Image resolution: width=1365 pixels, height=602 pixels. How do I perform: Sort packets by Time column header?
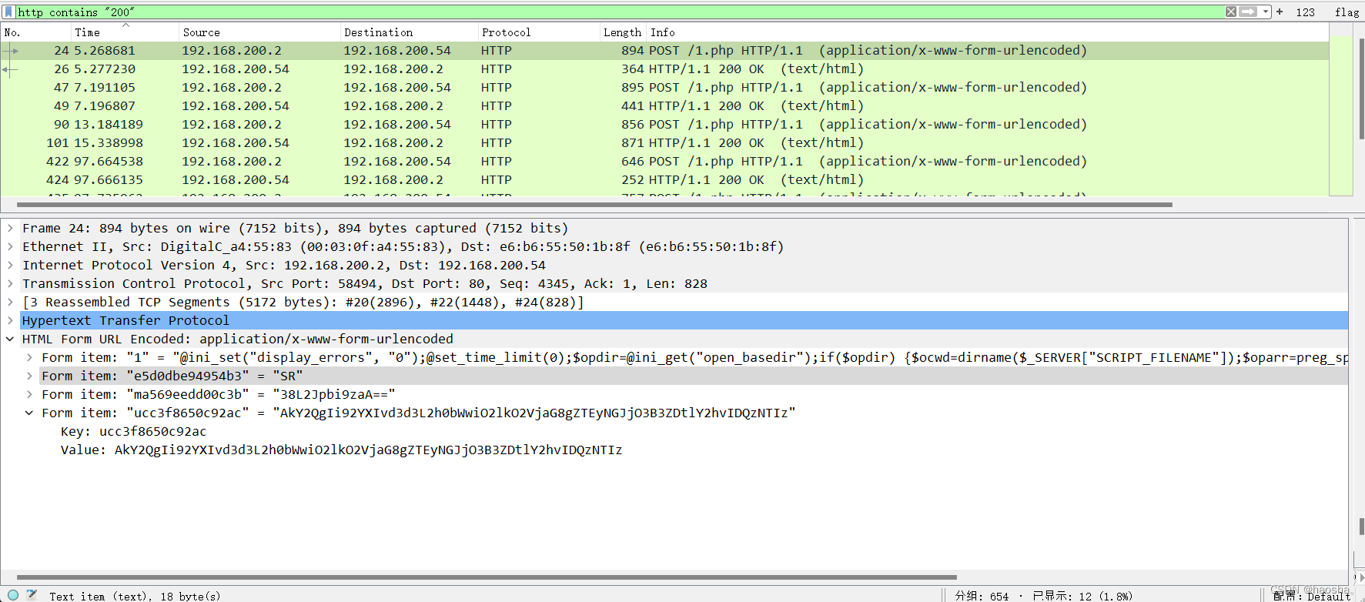pos(124,32)
